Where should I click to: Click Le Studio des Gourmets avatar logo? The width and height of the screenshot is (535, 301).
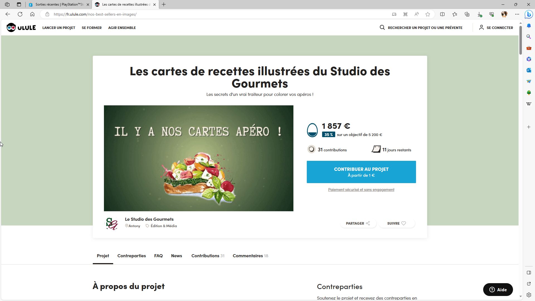coord(112,224)
